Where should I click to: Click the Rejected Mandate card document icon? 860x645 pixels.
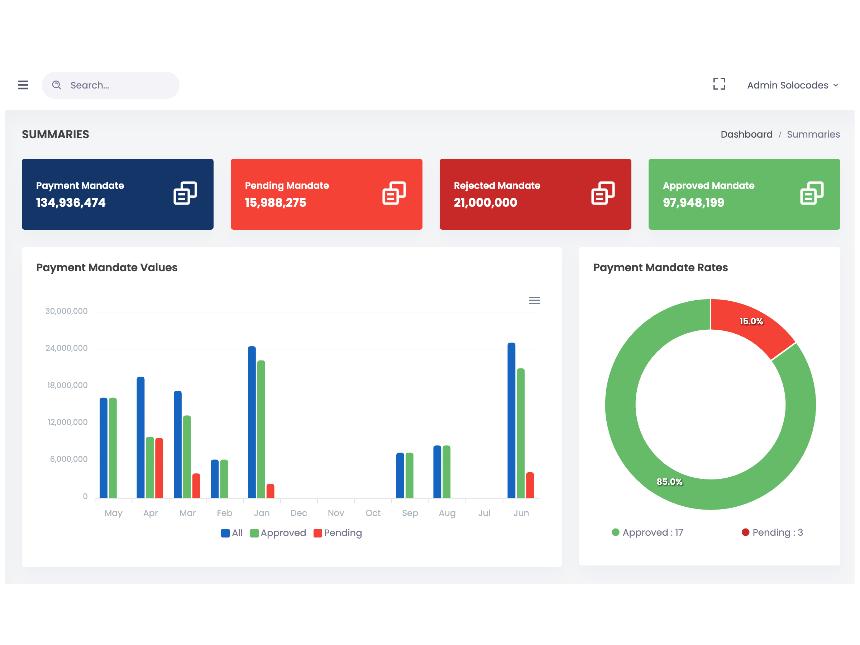(603, 193)
